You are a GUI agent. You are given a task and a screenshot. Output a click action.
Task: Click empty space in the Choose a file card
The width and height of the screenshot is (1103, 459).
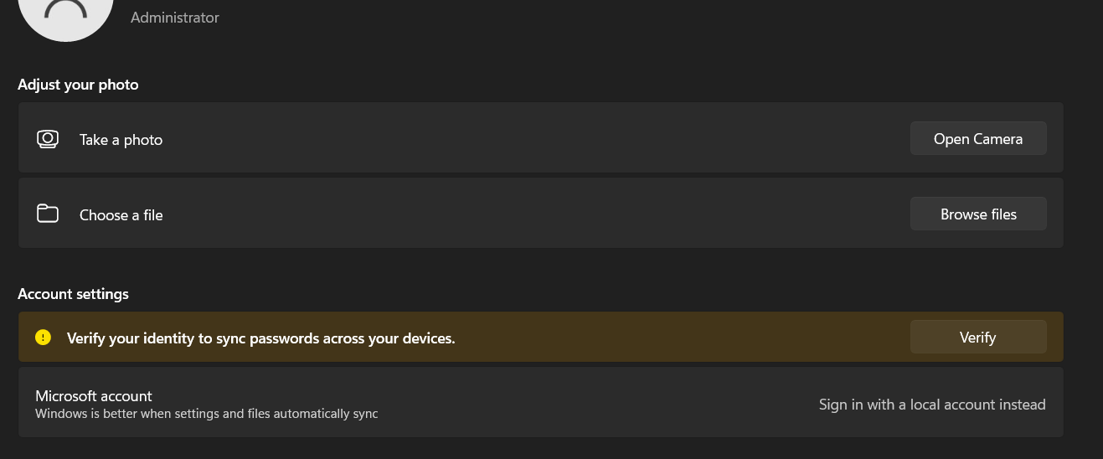click(536, 214)
